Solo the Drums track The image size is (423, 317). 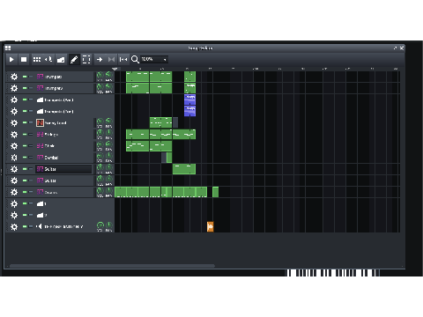point(31,192)
